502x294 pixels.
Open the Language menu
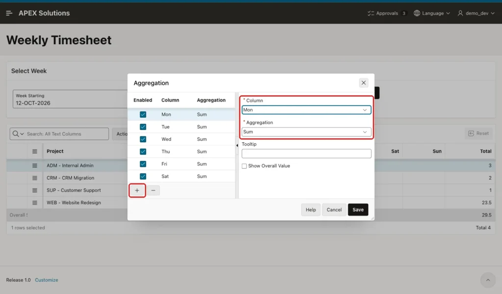tap(432, 13)
